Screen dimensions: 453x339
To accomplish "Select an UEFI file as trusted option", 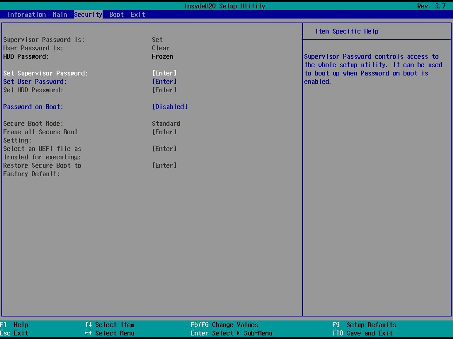I will 42,153.
